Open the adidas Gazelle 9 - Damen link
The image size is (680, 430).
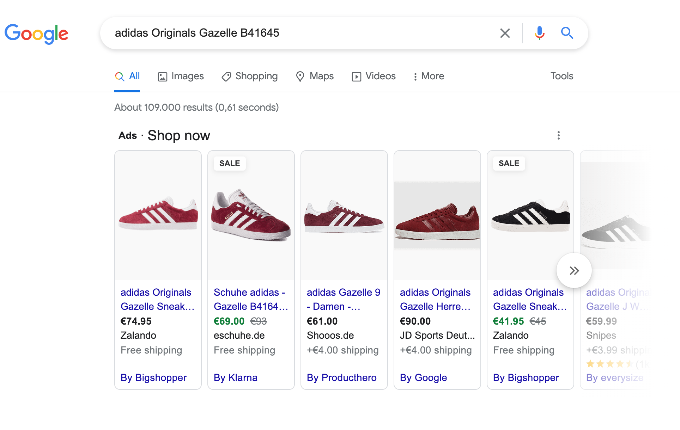click(344, 299)
